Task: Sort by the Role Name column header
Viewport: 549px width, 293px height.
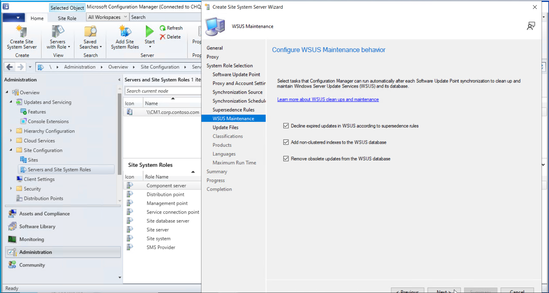Action: tap(156, 177)
